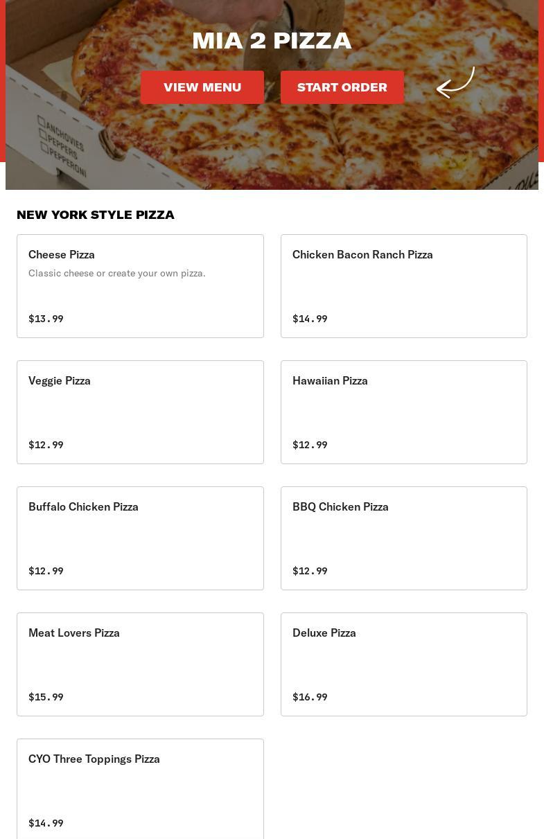Image resolution: width=544 pixels, height=839 pixels.
Task: Open the Hawaiian Pizza item
Action: tap(403, 412)
